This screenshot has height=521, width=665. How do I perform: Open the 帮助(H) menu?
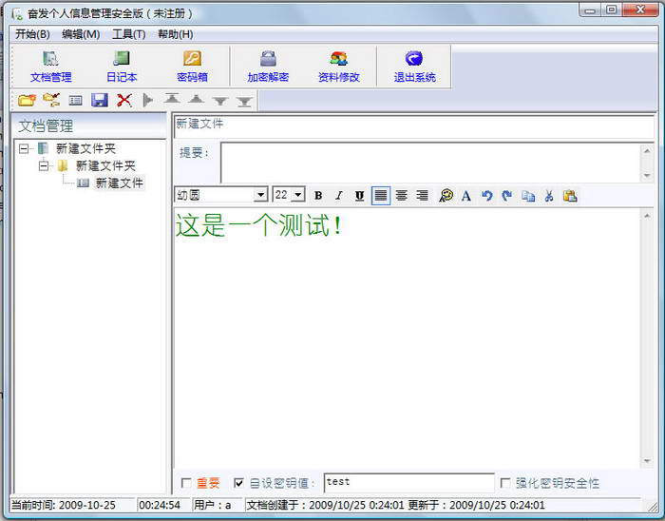pos(176,34)
